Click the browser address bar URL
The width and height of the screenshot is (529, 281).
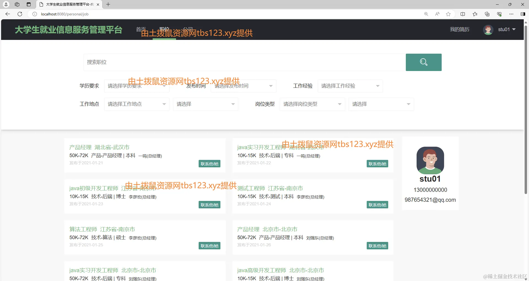click(65, 14)
